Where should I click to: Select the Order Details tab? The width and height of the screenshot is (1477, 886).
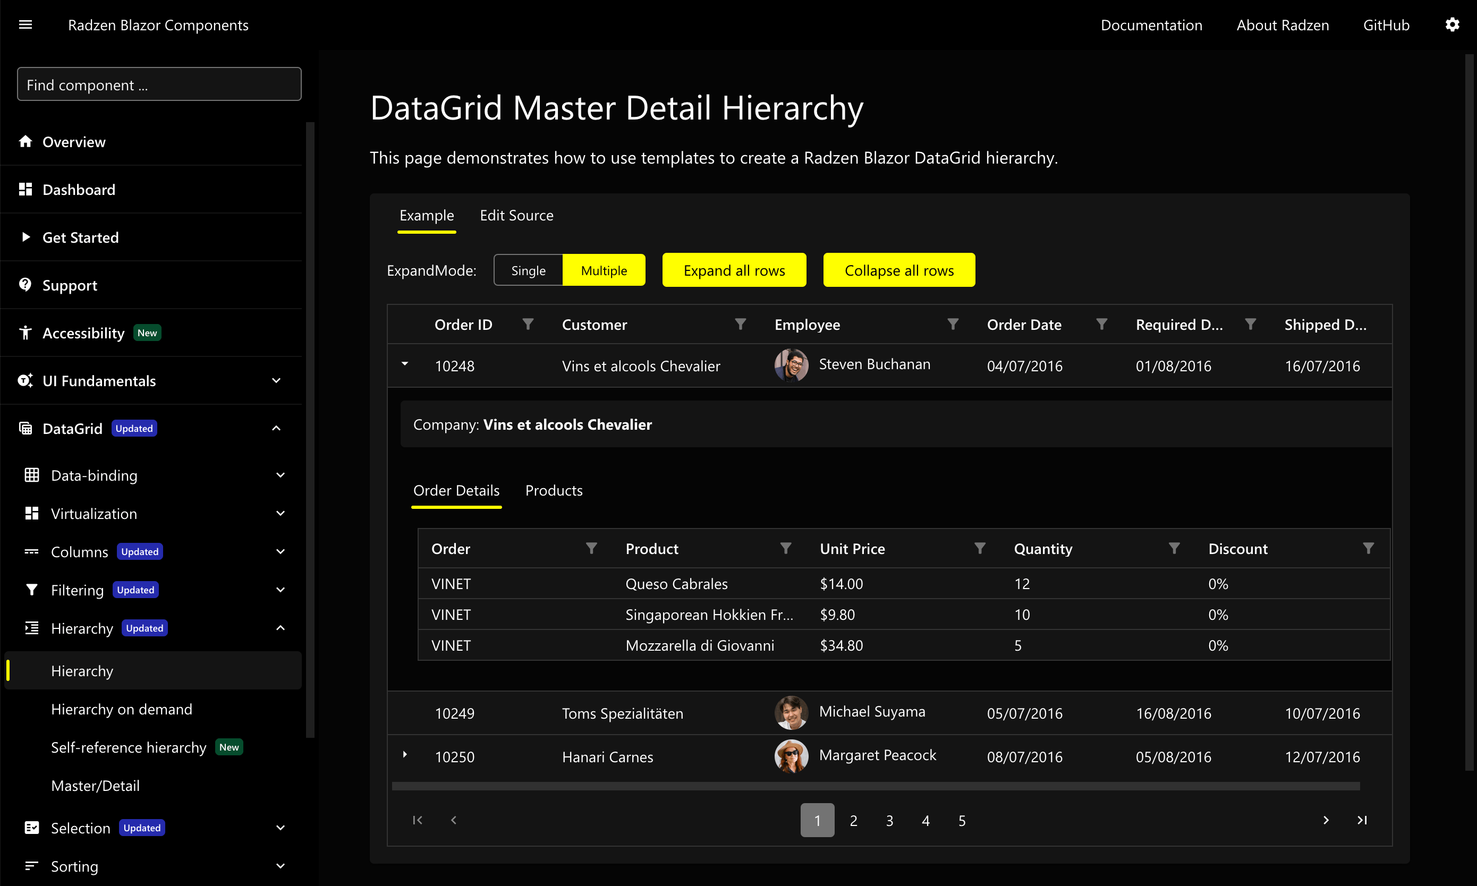pos(456,491)
